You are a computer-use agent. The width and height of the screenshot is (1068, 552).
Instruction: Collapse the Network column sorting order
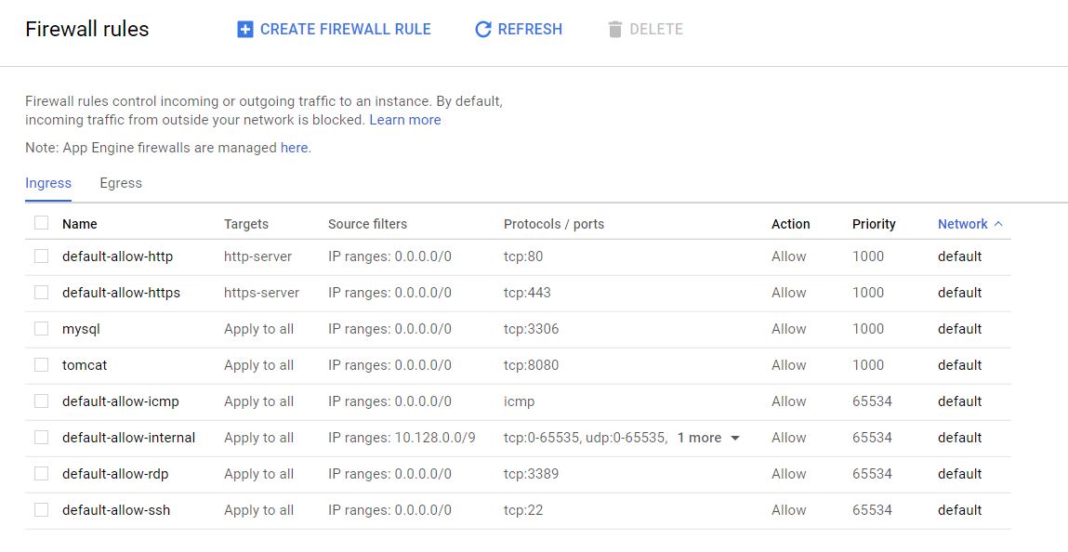click(x=998, y=223)
